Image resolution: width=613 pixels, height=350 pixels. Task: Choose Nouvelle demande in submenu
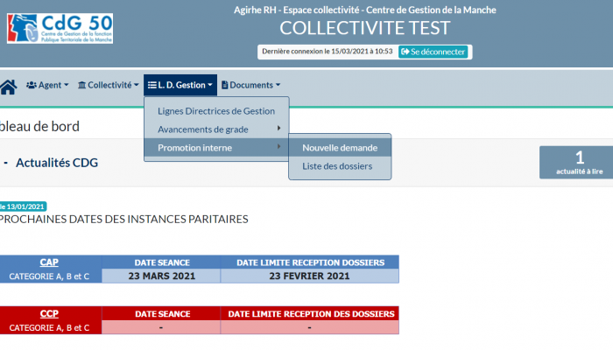340,148
